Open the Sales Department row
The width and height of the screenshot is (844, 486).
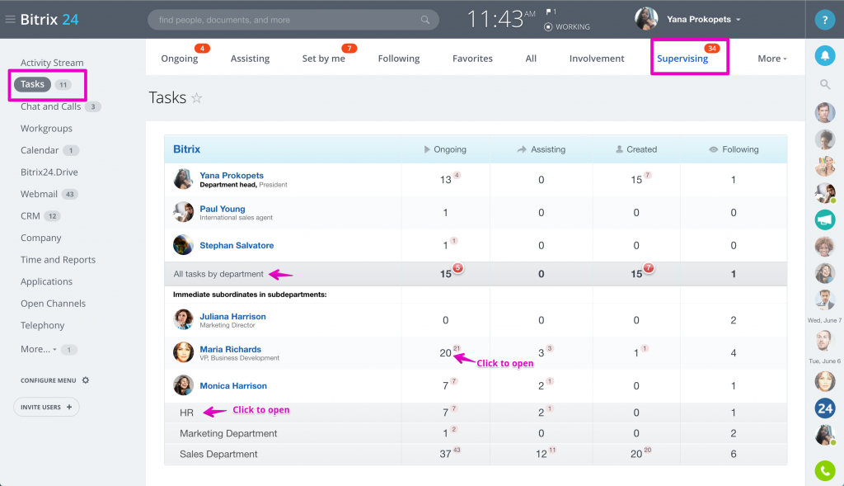click(476, 454)
